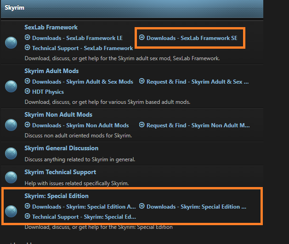Open Technical Support - SexLab Framework subforum
Viewport: 289px width, 244px height.
point(82,48)
